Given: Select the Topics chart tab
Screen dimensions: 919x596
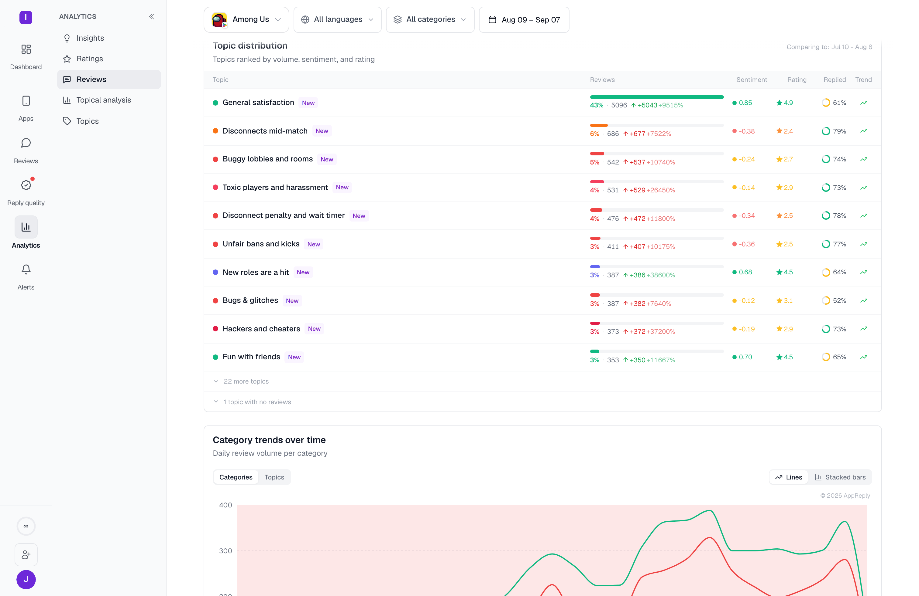Looking at the screenshot, I should 274,477.
